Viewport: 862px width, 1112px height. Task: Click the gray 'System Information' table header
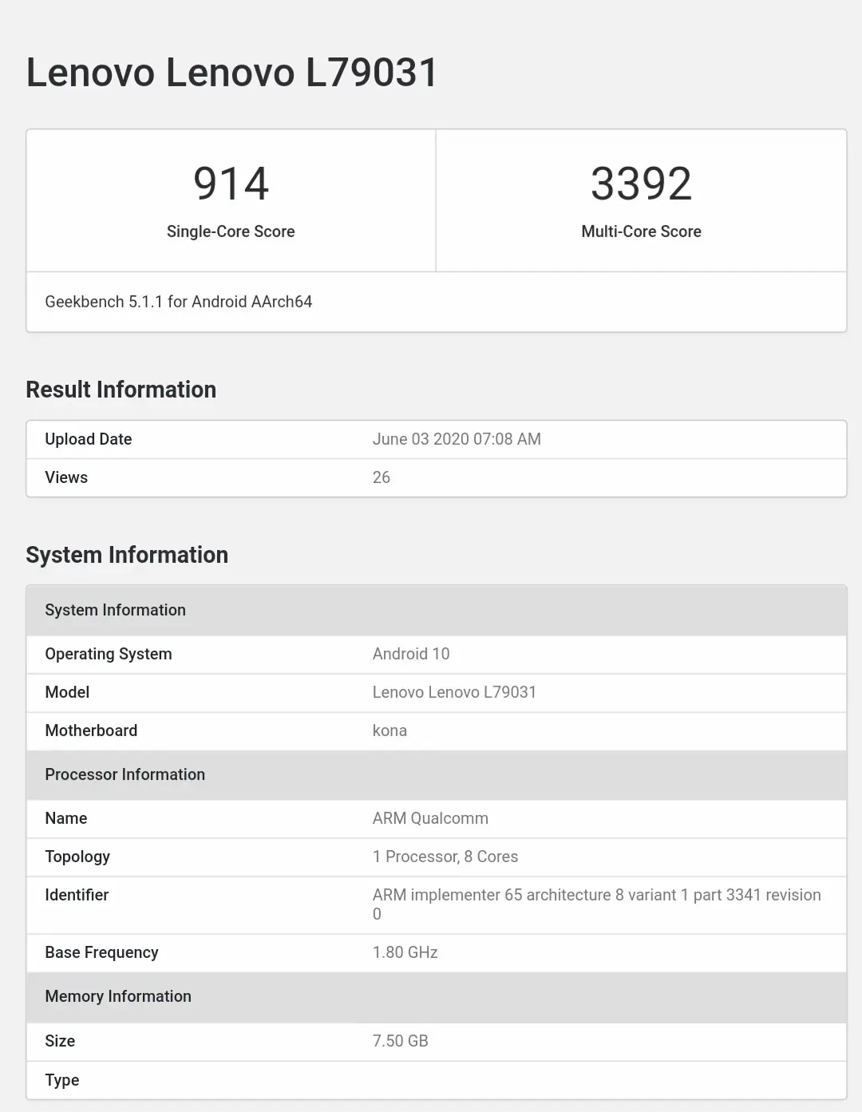click(437, 611)
